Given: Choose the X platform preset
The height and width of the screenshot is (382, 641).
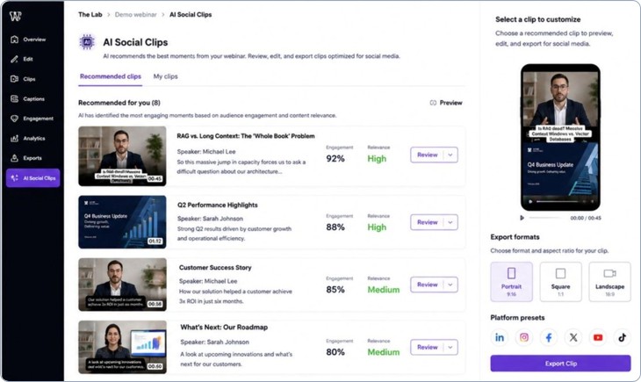Looking at the screenshot, I should pyautogui.click(x=573, y=337).
